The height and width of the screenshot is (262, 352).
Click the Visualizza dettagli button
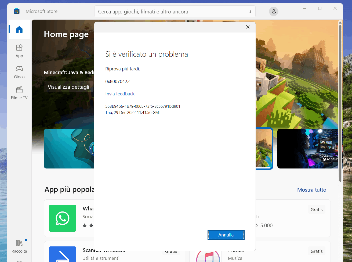(68, 87)
